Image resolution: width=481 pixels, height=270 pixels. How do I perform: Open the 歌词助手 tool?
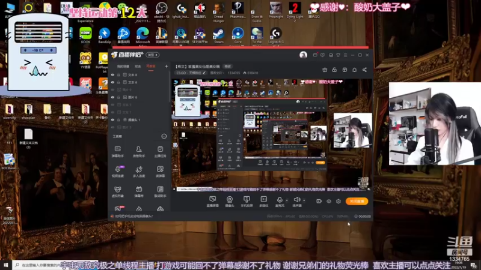(x=160, y=191)
